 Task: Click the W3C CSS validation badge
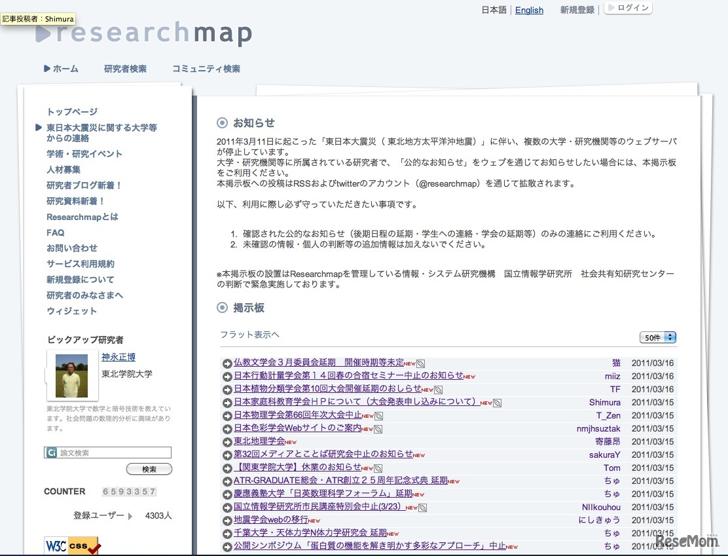tap(72, 546)
